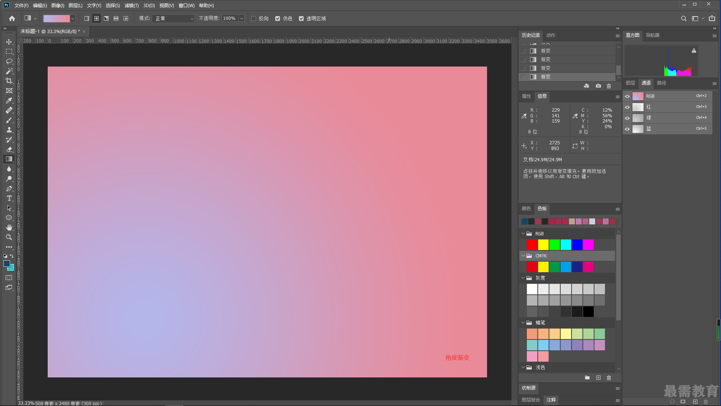The width and height of the screenshot is (721, 406).
Task: Switch to the 动作 tab
Action: (x=551, y=35)
